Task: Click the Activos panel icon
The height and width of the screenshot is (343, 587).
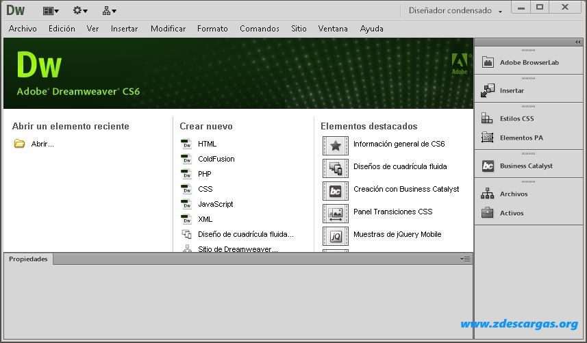Action: tap(487, 212)
